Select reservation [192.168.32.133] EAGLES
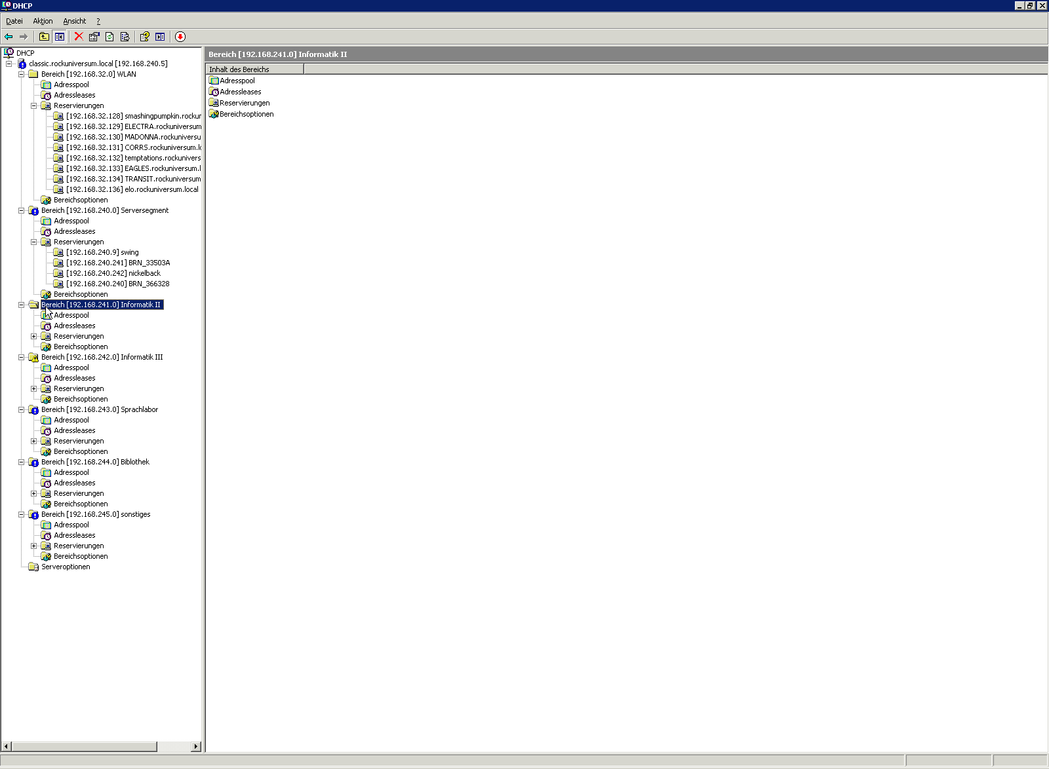This screenshot has height=769, width=1049. (x=134, y=168)
